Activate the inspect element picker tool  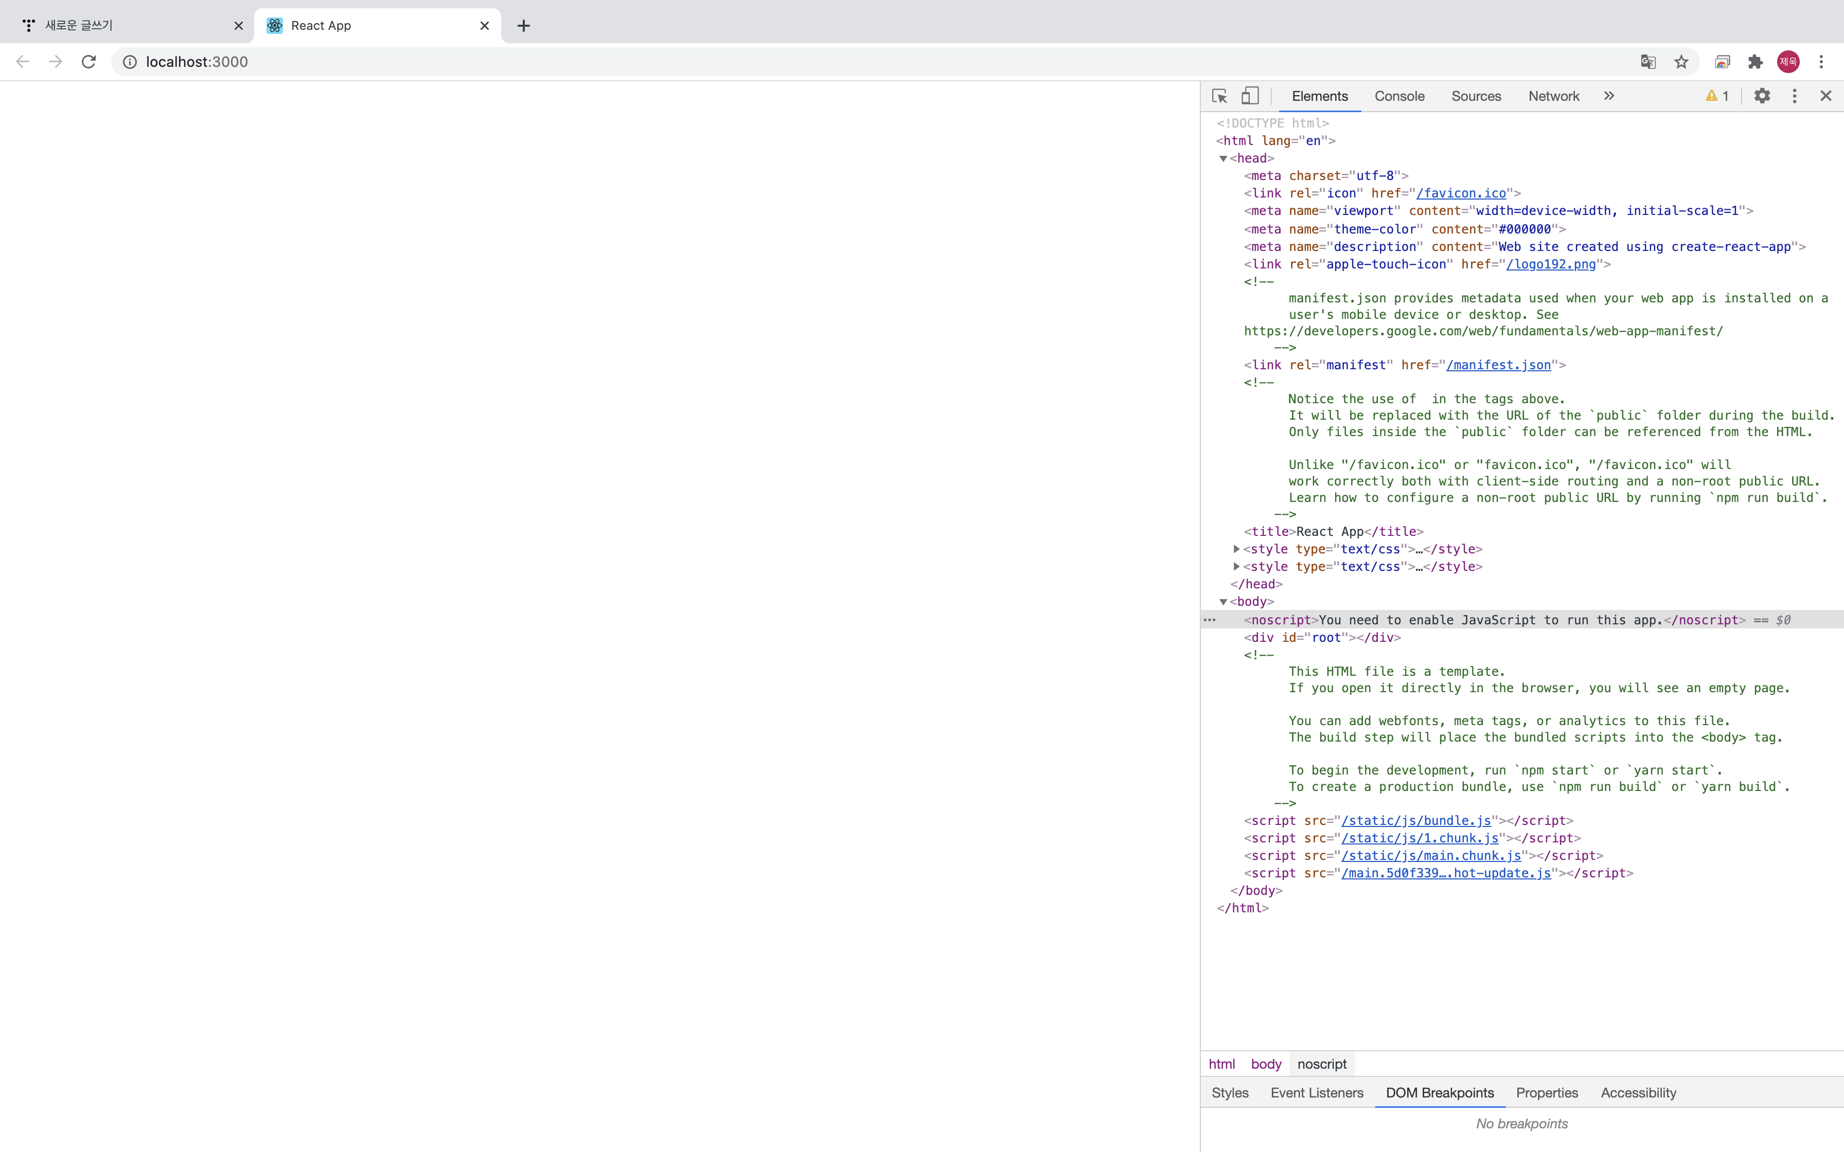tap(1219, 96)
